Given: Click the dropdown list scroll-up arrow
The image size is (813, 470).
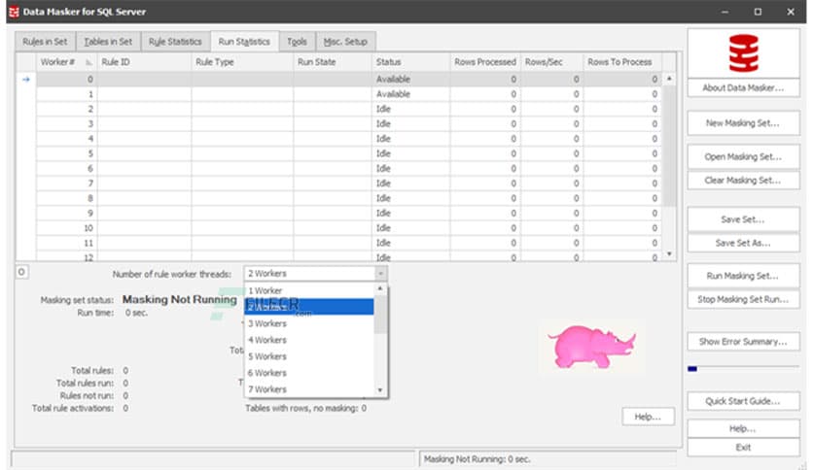Looking at the screenshot, I should (380, 288).
